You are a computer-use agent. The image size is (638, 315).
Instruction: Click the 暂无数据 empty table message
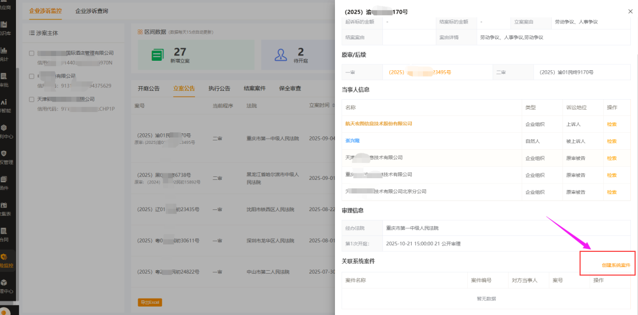[x=486, y=298]
